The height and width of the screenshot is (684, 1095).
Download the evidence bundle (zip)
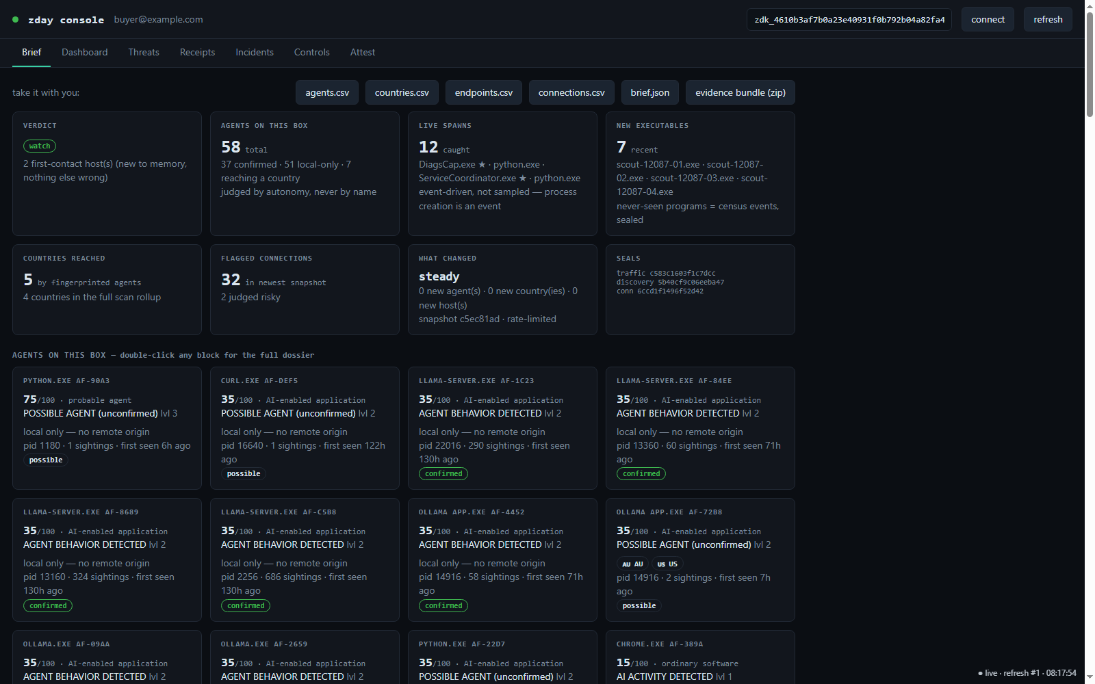click(740, 92)
